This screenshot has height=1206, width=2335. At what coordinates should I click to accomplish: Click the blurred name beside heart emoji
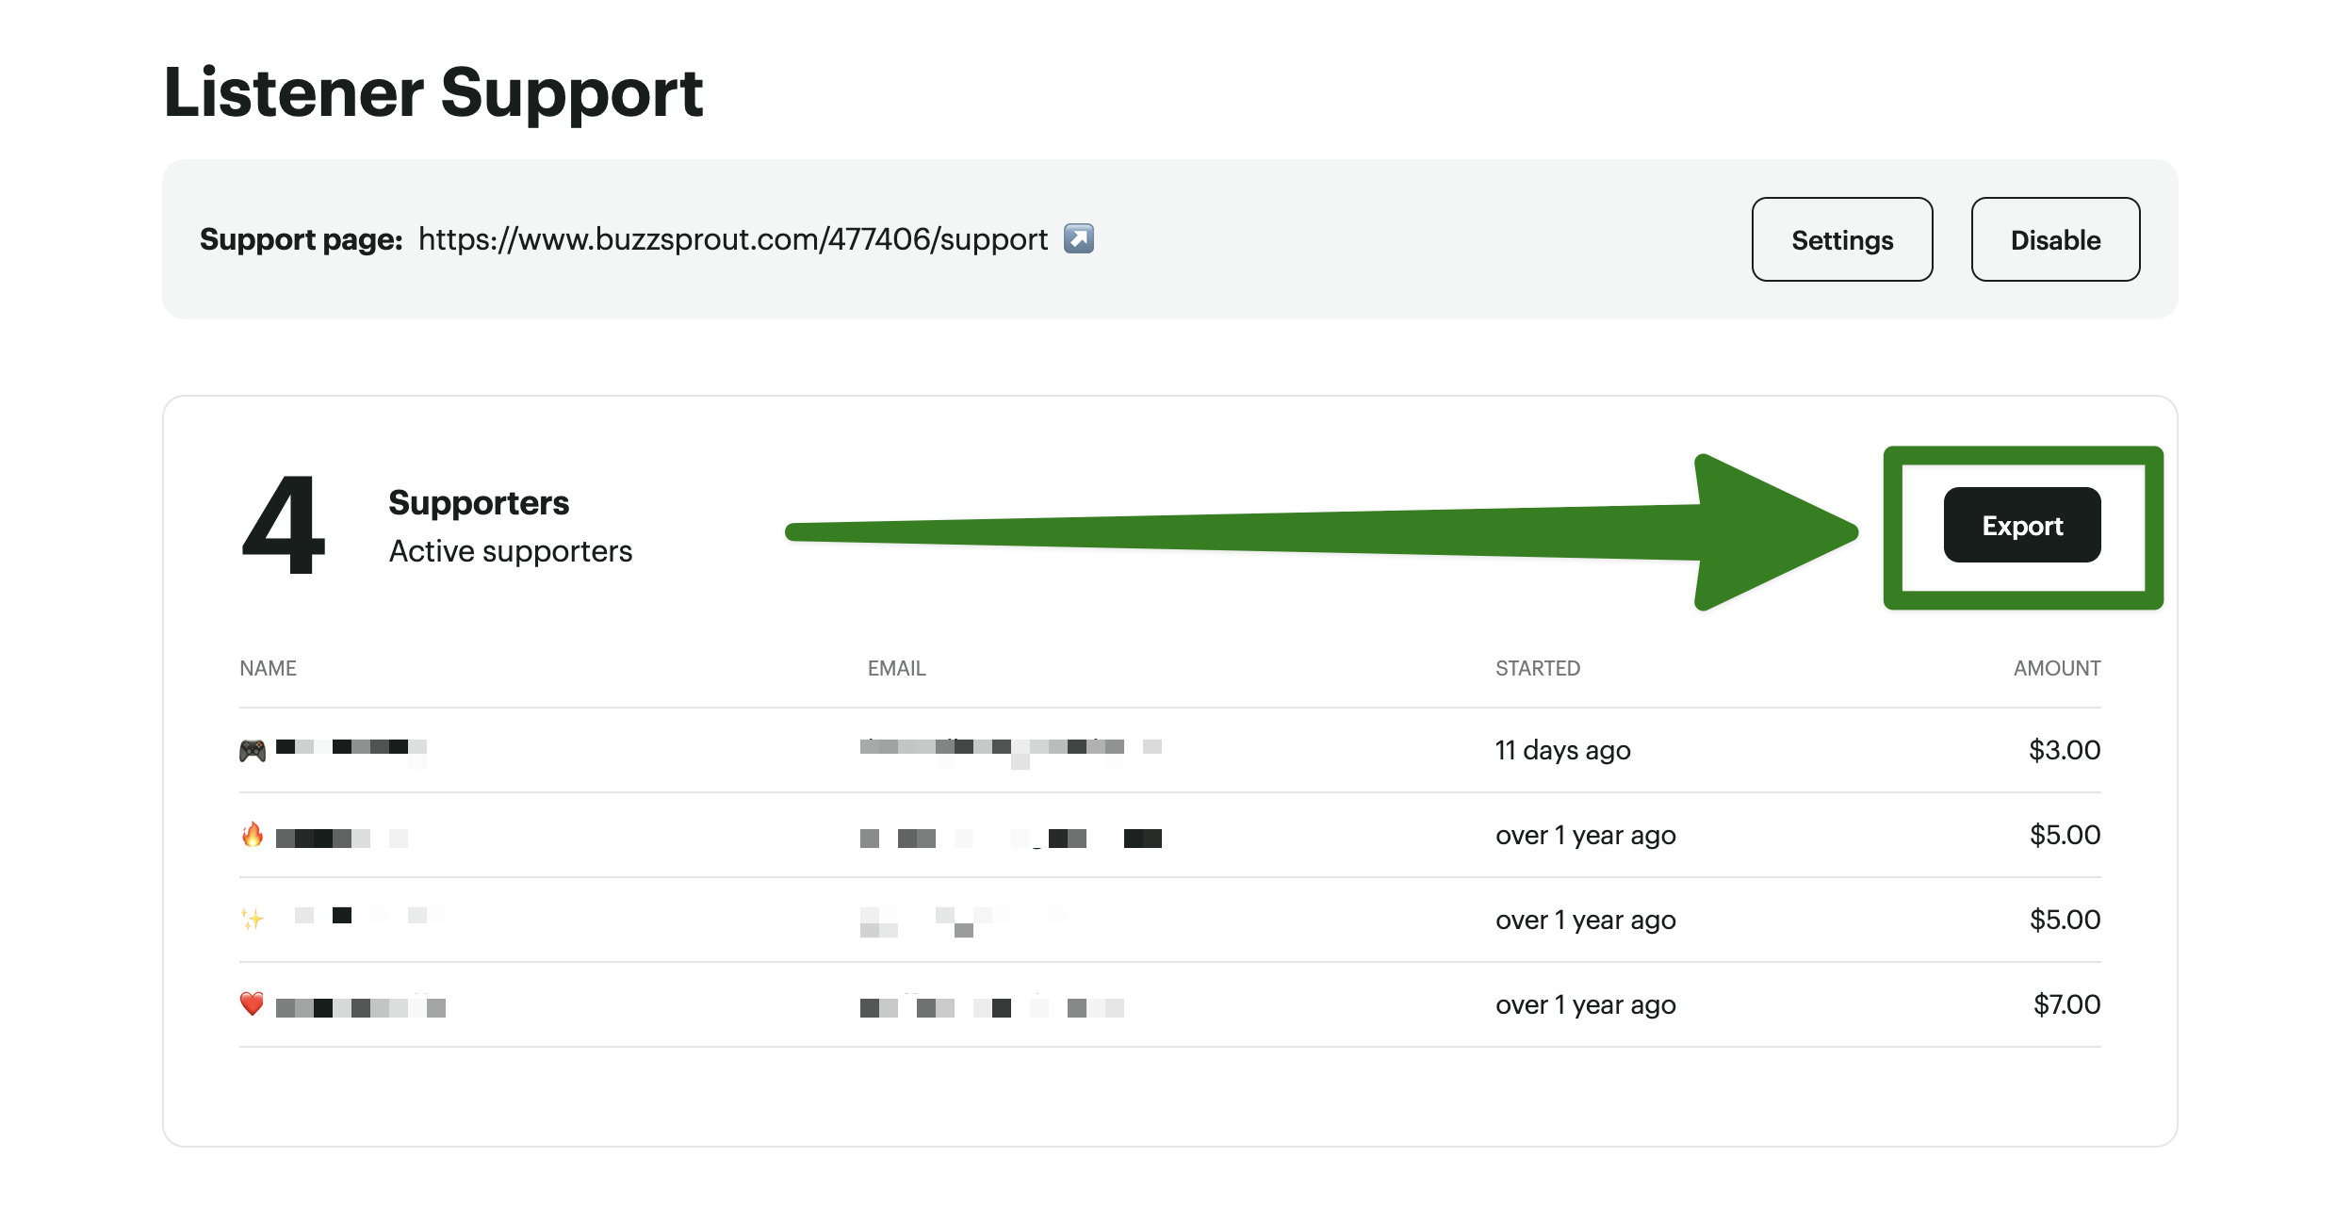pyautogui.click(x=360, y=1007)
